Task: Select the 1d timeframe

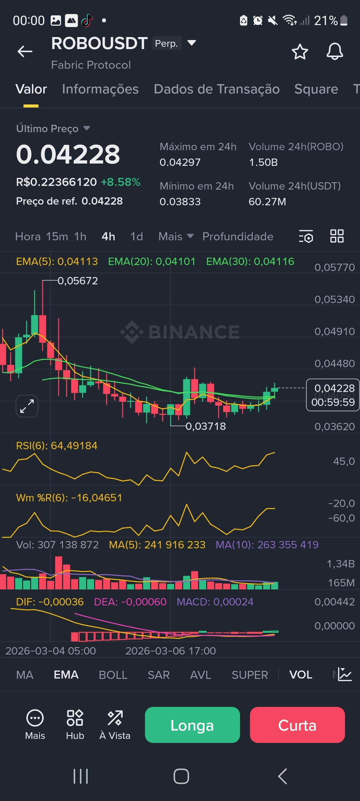Action: point(137,236)
